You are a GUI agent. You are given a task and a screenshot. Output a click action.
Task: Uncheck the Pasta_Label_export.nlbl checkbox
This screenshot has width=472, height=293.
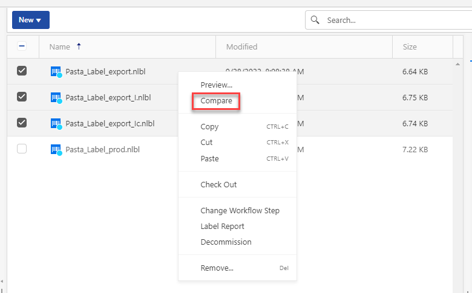pos(22,71)
